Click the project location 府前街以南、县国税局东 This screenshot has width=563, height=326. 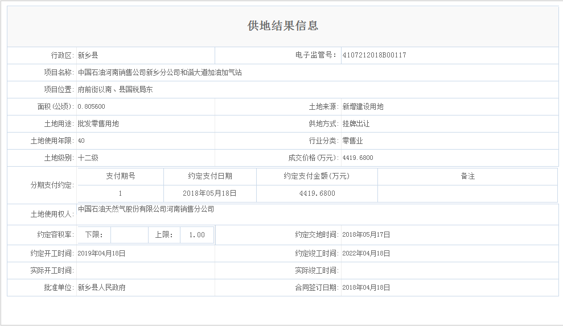pos(115,89)
